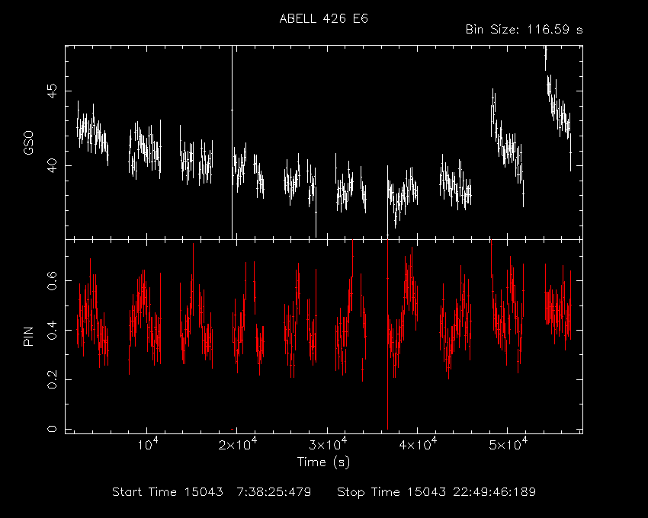Click the tall red PIN error bar reaching zero
The height and width of the screenshot is (518, 648).
tap(387, 334)
